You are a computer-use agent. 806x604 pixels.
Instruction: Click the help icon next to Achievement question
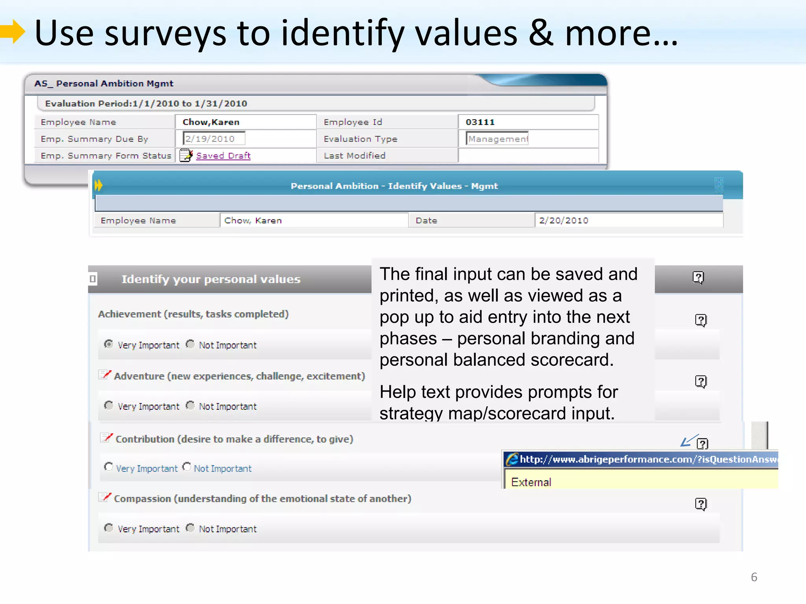tap(700, 319)
